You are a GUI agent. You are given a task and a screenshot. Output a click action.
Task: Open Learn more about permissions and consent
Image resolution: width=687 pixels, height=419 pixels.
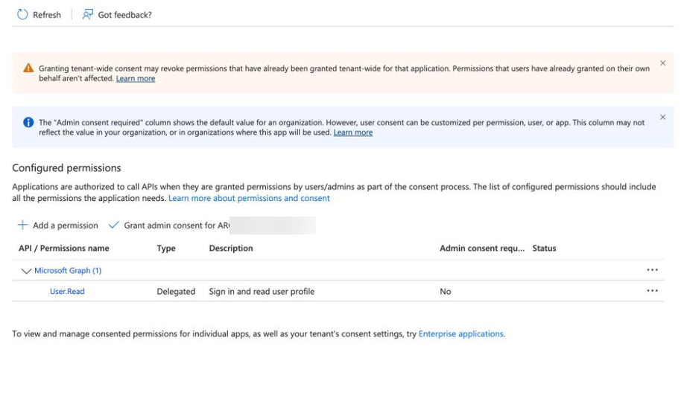[x=249, y=198]
